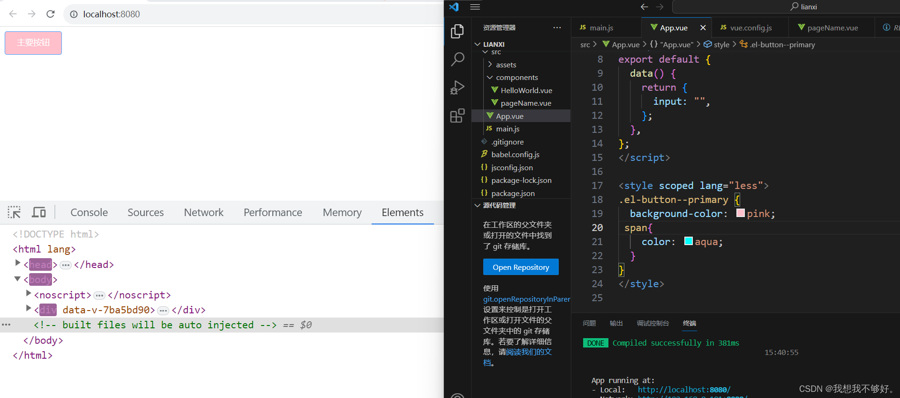Click the Vue icon of HelloWorld.vue in the explorer

(495, 90)
